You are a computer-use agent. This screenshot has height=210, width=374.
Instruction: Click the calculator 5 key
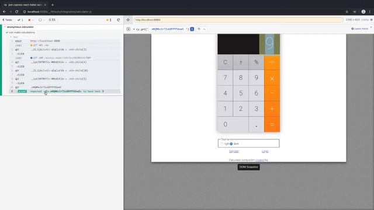point(241,93)
